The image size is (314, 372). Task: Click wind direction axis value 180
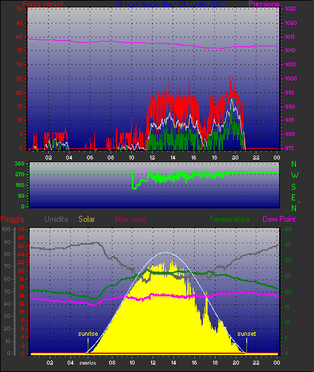(x=19, y=185)
